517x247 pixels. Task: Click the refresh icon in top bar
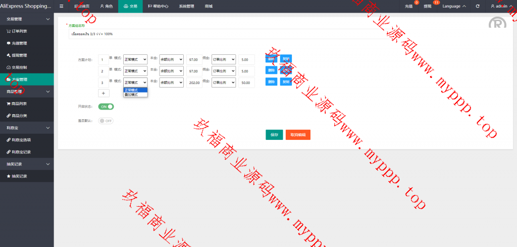477,6
